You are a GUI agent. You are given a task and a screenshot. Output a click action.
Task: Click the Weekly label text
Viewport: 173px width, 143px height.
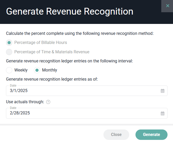(21, 70)
